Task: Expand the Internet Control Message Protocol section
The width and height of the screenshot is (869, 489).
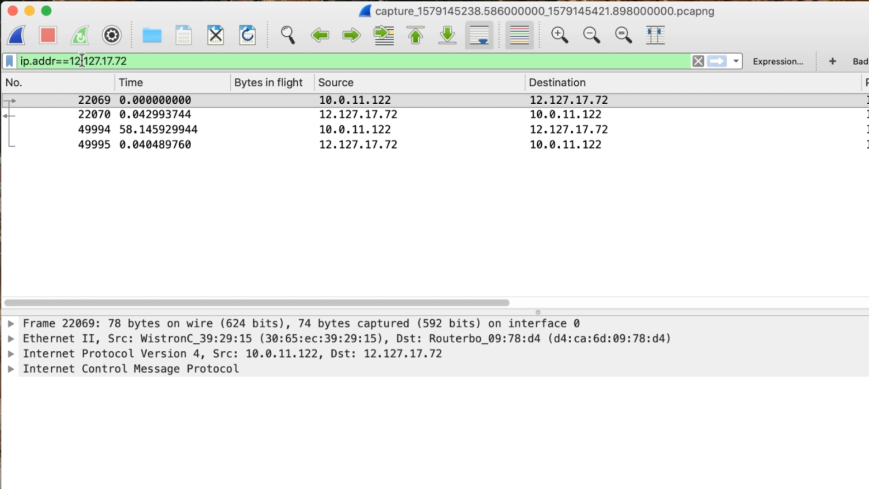Action: pos(11,369)
